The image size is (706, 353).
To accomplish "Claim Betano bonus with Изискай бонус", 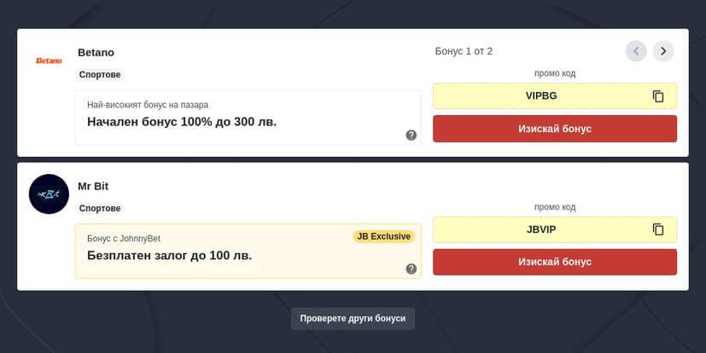I will [x=554, y=129].
